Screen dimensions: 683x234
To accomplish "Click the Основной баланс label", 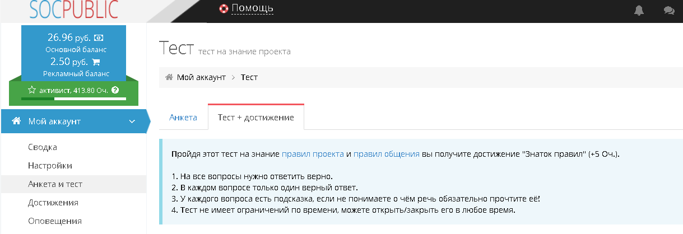I will (x=76, y=49).
